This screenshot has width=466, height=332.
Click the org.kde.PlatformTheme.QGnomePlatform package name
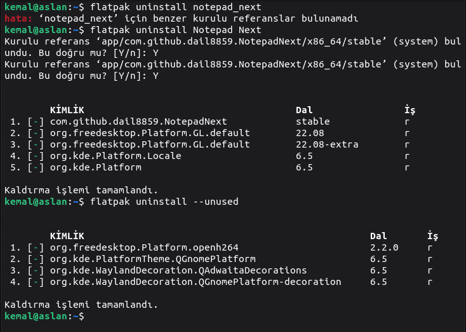coord(152,259)
